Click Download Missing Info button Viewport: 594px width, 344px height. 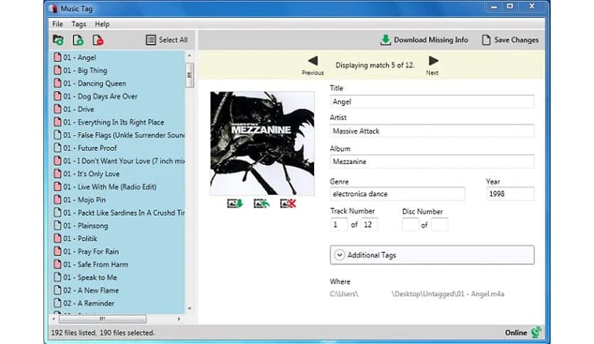pyautogui.click(x=423, y=40)
